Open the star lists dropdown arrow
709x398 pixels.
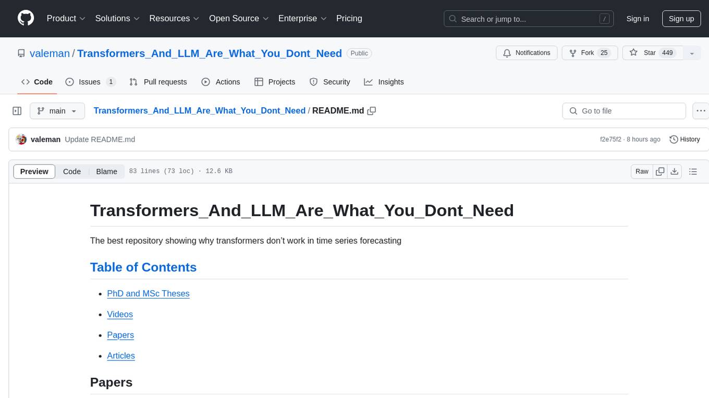tap(692, 53)
